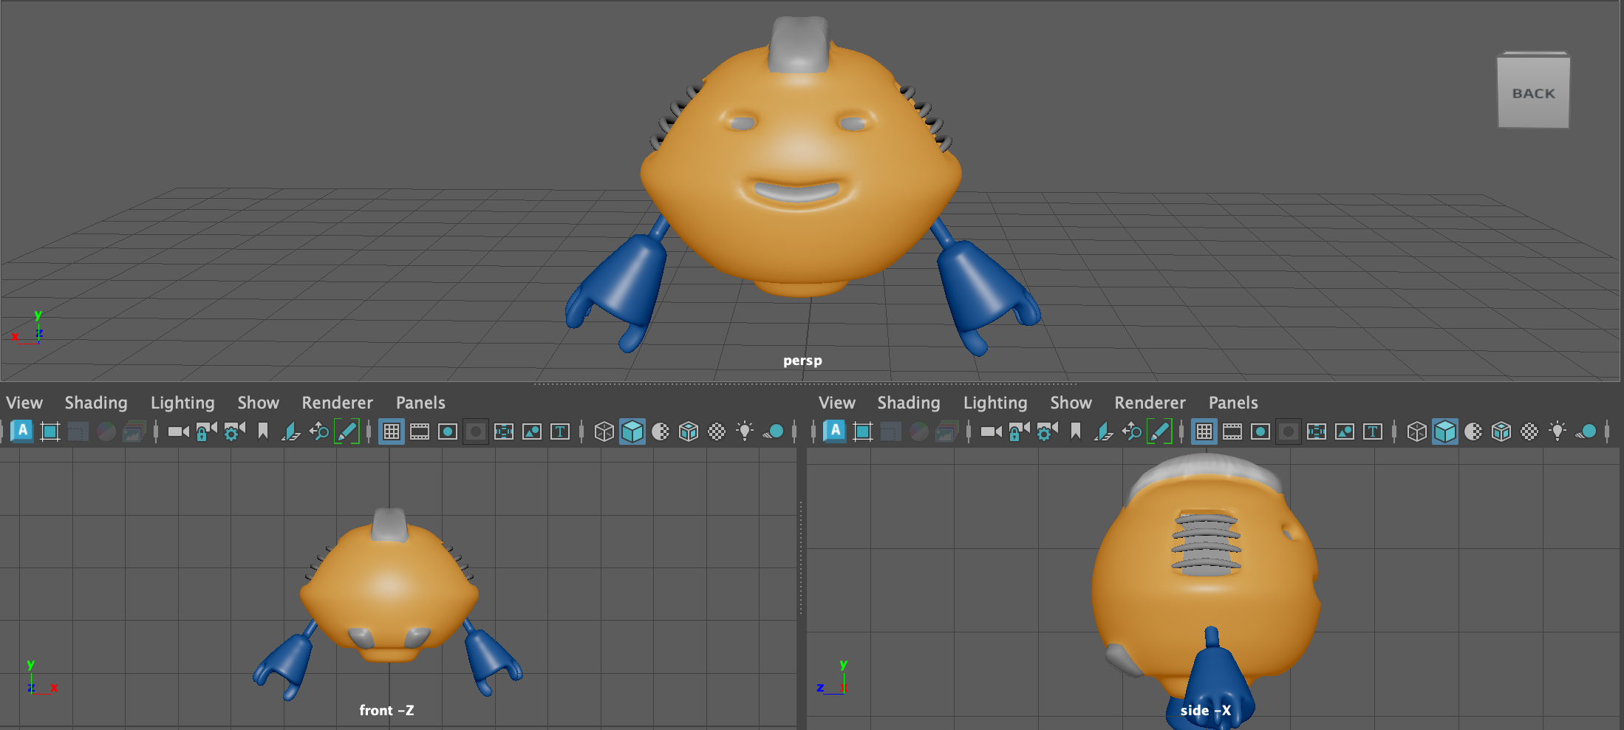This screenshot has width=1624, height=730.
Task: Click the Select Camera icon in front panel
Action: click(178, 431)
